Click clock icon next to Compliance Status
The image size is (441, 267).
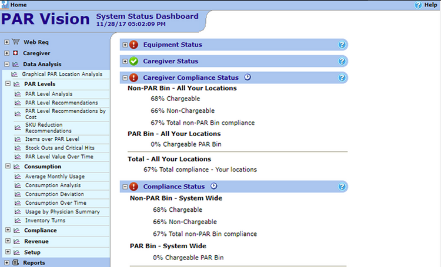[214, 186]
